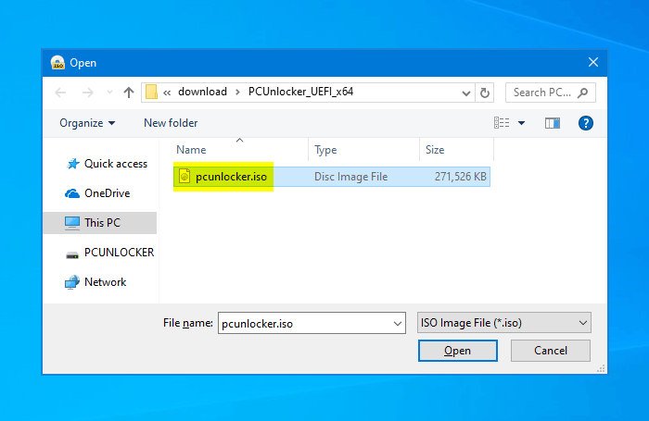The image size is (649, 421).
Task: Select the download breadcrumb in address bar
Action: [x=202, y=92]
